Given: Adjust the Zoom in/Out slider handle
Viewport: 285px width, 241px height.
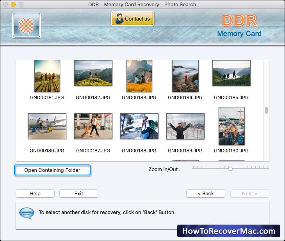Looking at the screenshot, I should pos(230,168).
